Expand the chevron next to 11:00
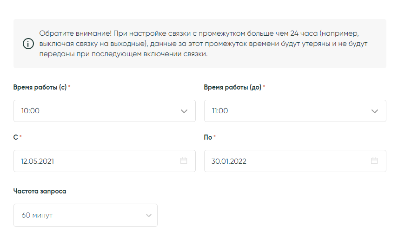The image size is (418, 238). pos(375,111)
